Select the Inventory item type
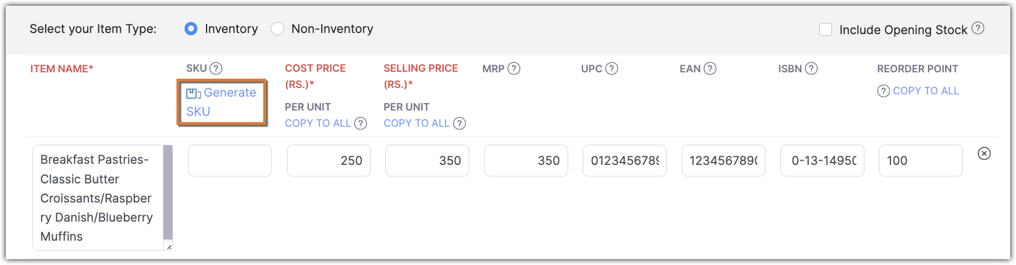1016x265 pixels. click(191, 28)
